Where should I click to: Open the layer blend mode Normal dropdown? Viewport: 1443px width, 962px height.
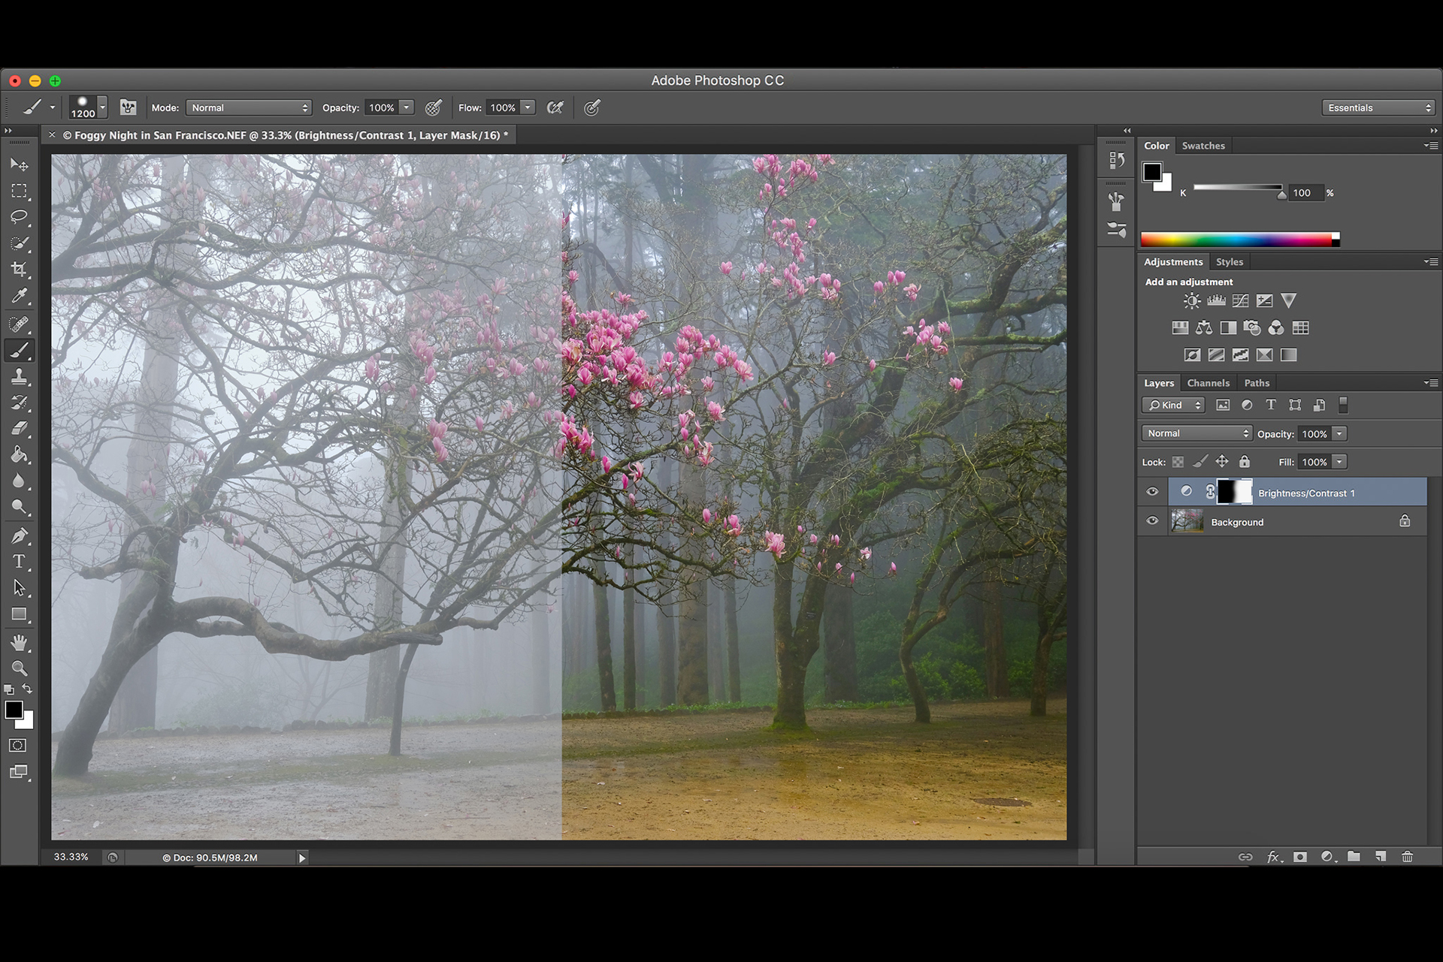pos(1196,433)
